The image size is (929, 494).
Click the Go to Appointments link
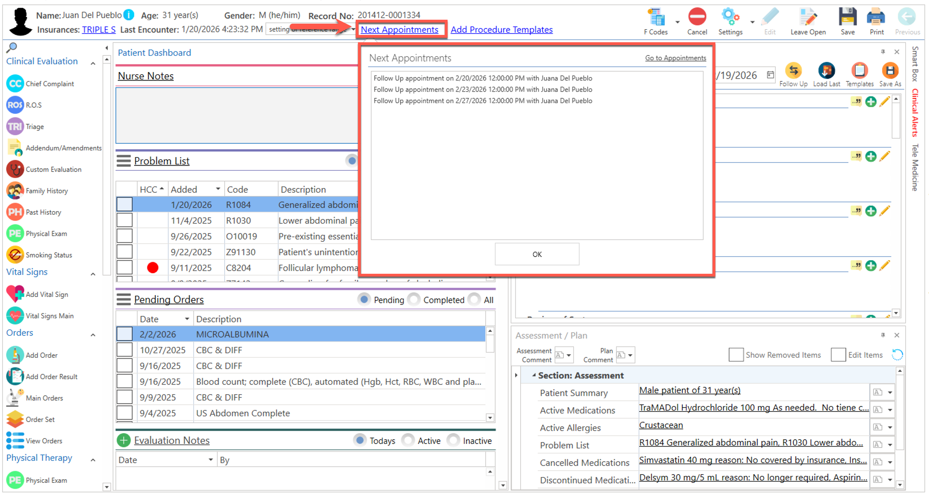675,58
